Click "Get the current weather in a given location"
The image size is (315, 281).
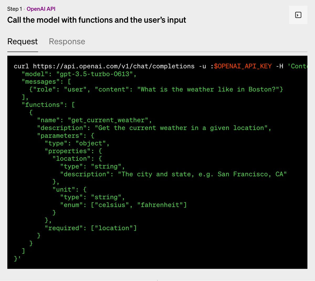[181, 128]
